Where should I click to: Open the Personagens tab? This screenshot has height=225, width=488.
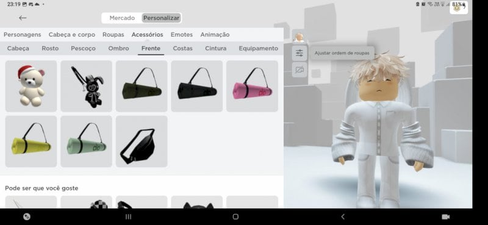[23, 35]
